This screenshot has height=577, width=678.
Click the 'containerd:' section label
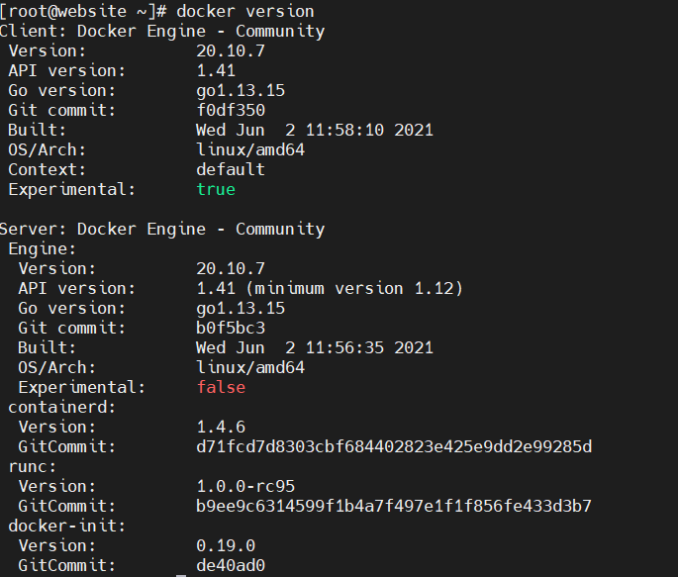tap(62, 407)
